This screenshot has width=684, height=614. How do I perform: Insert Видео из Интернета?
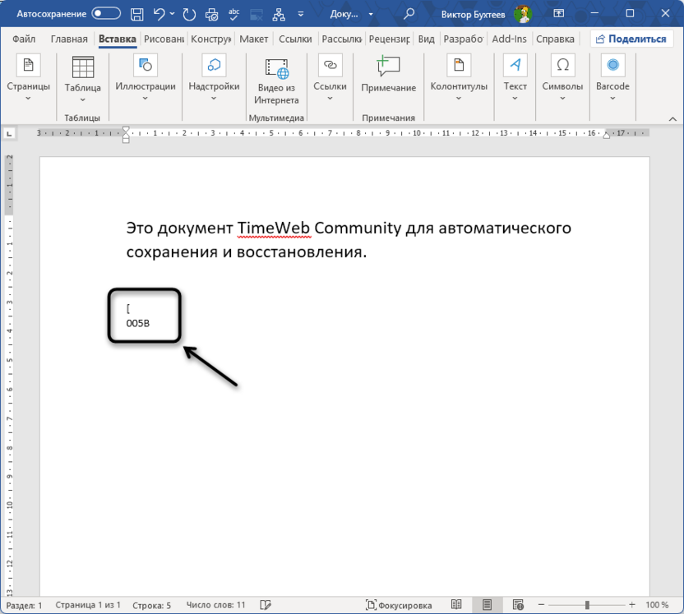(x=276, y=81)
